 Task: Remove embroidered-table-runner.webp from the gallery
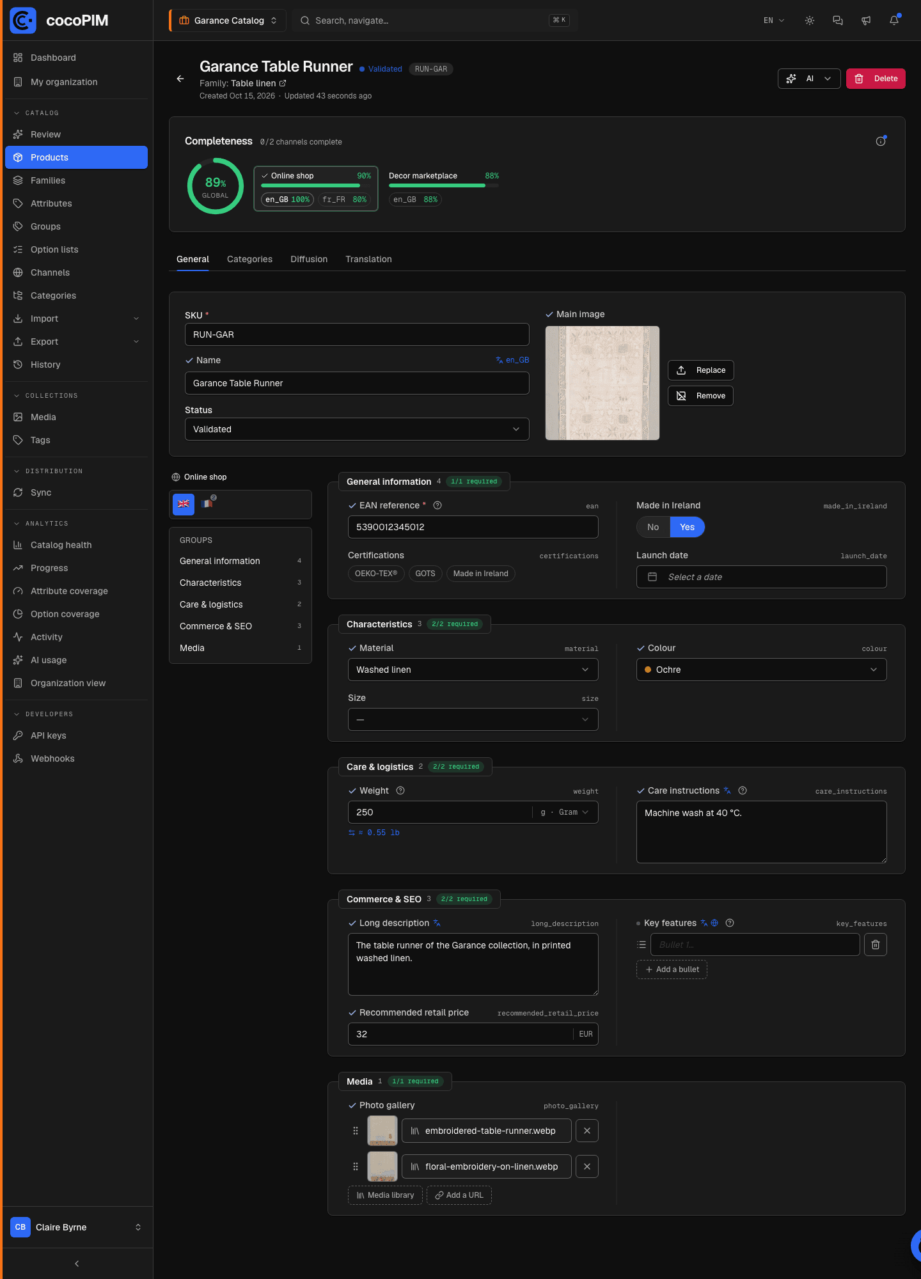(x=587, y=1131)
